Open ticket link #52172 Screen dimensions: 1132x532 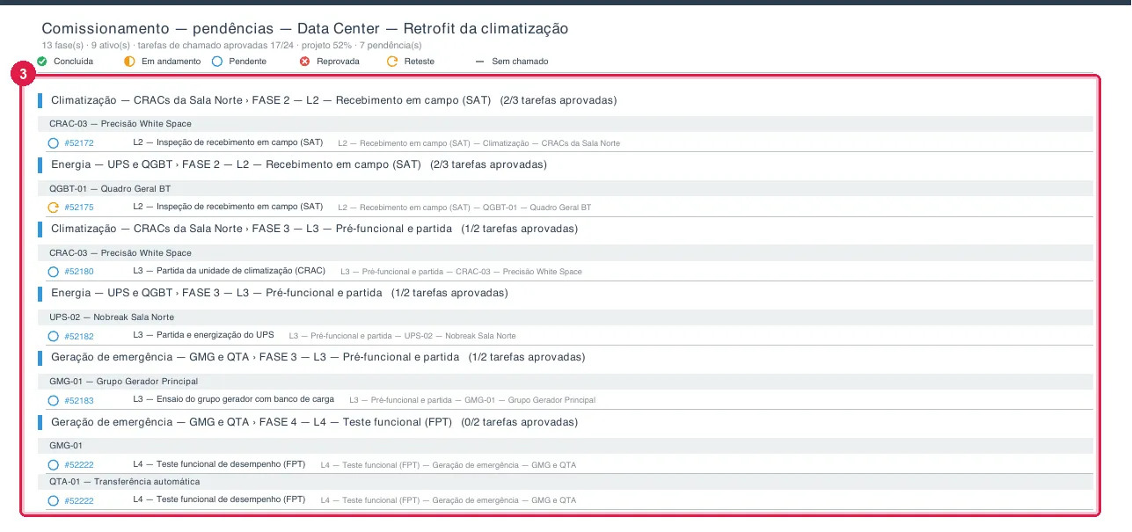pos(79,142)
